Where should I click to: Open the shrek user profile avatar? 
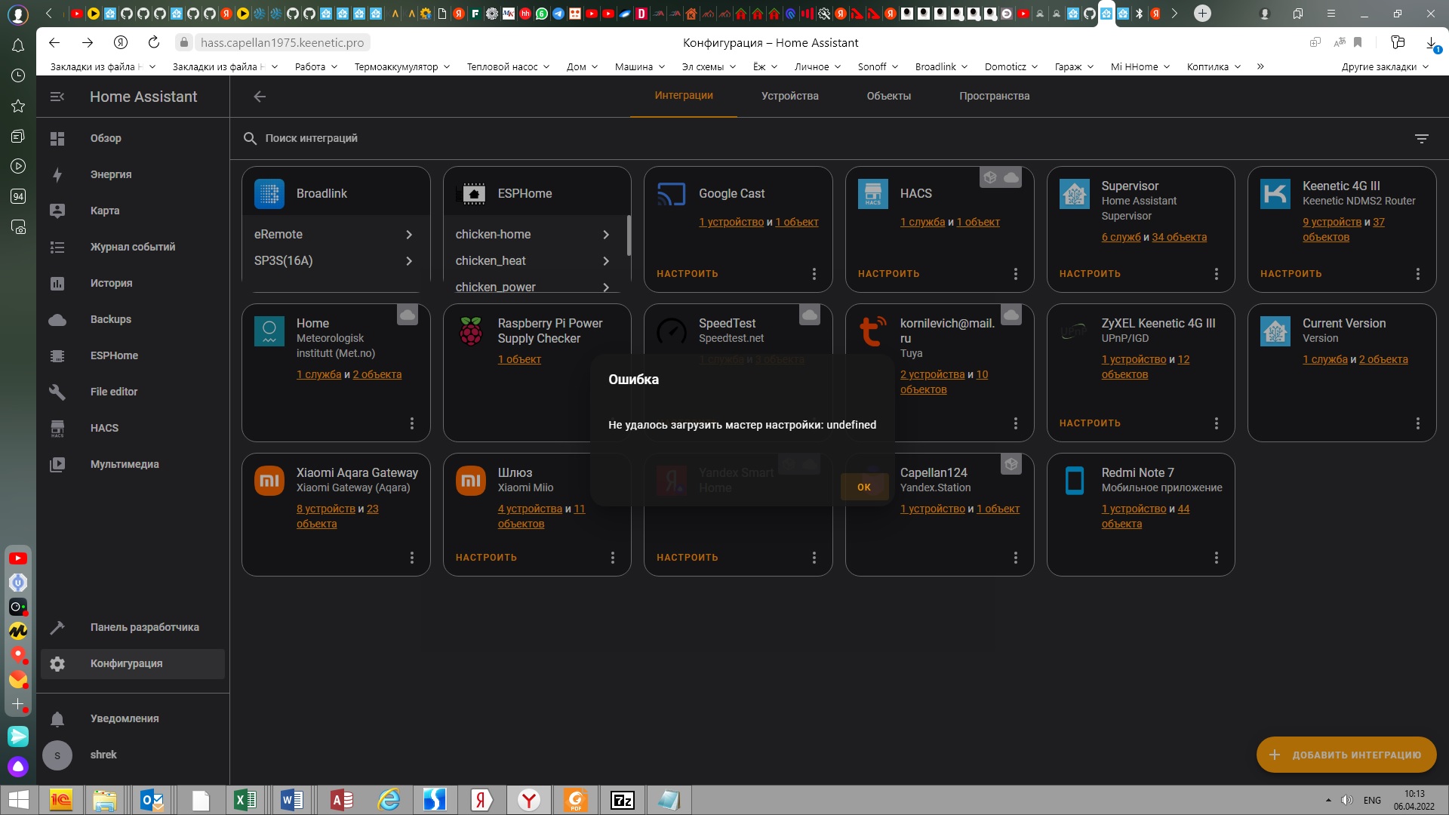(57, 755)
